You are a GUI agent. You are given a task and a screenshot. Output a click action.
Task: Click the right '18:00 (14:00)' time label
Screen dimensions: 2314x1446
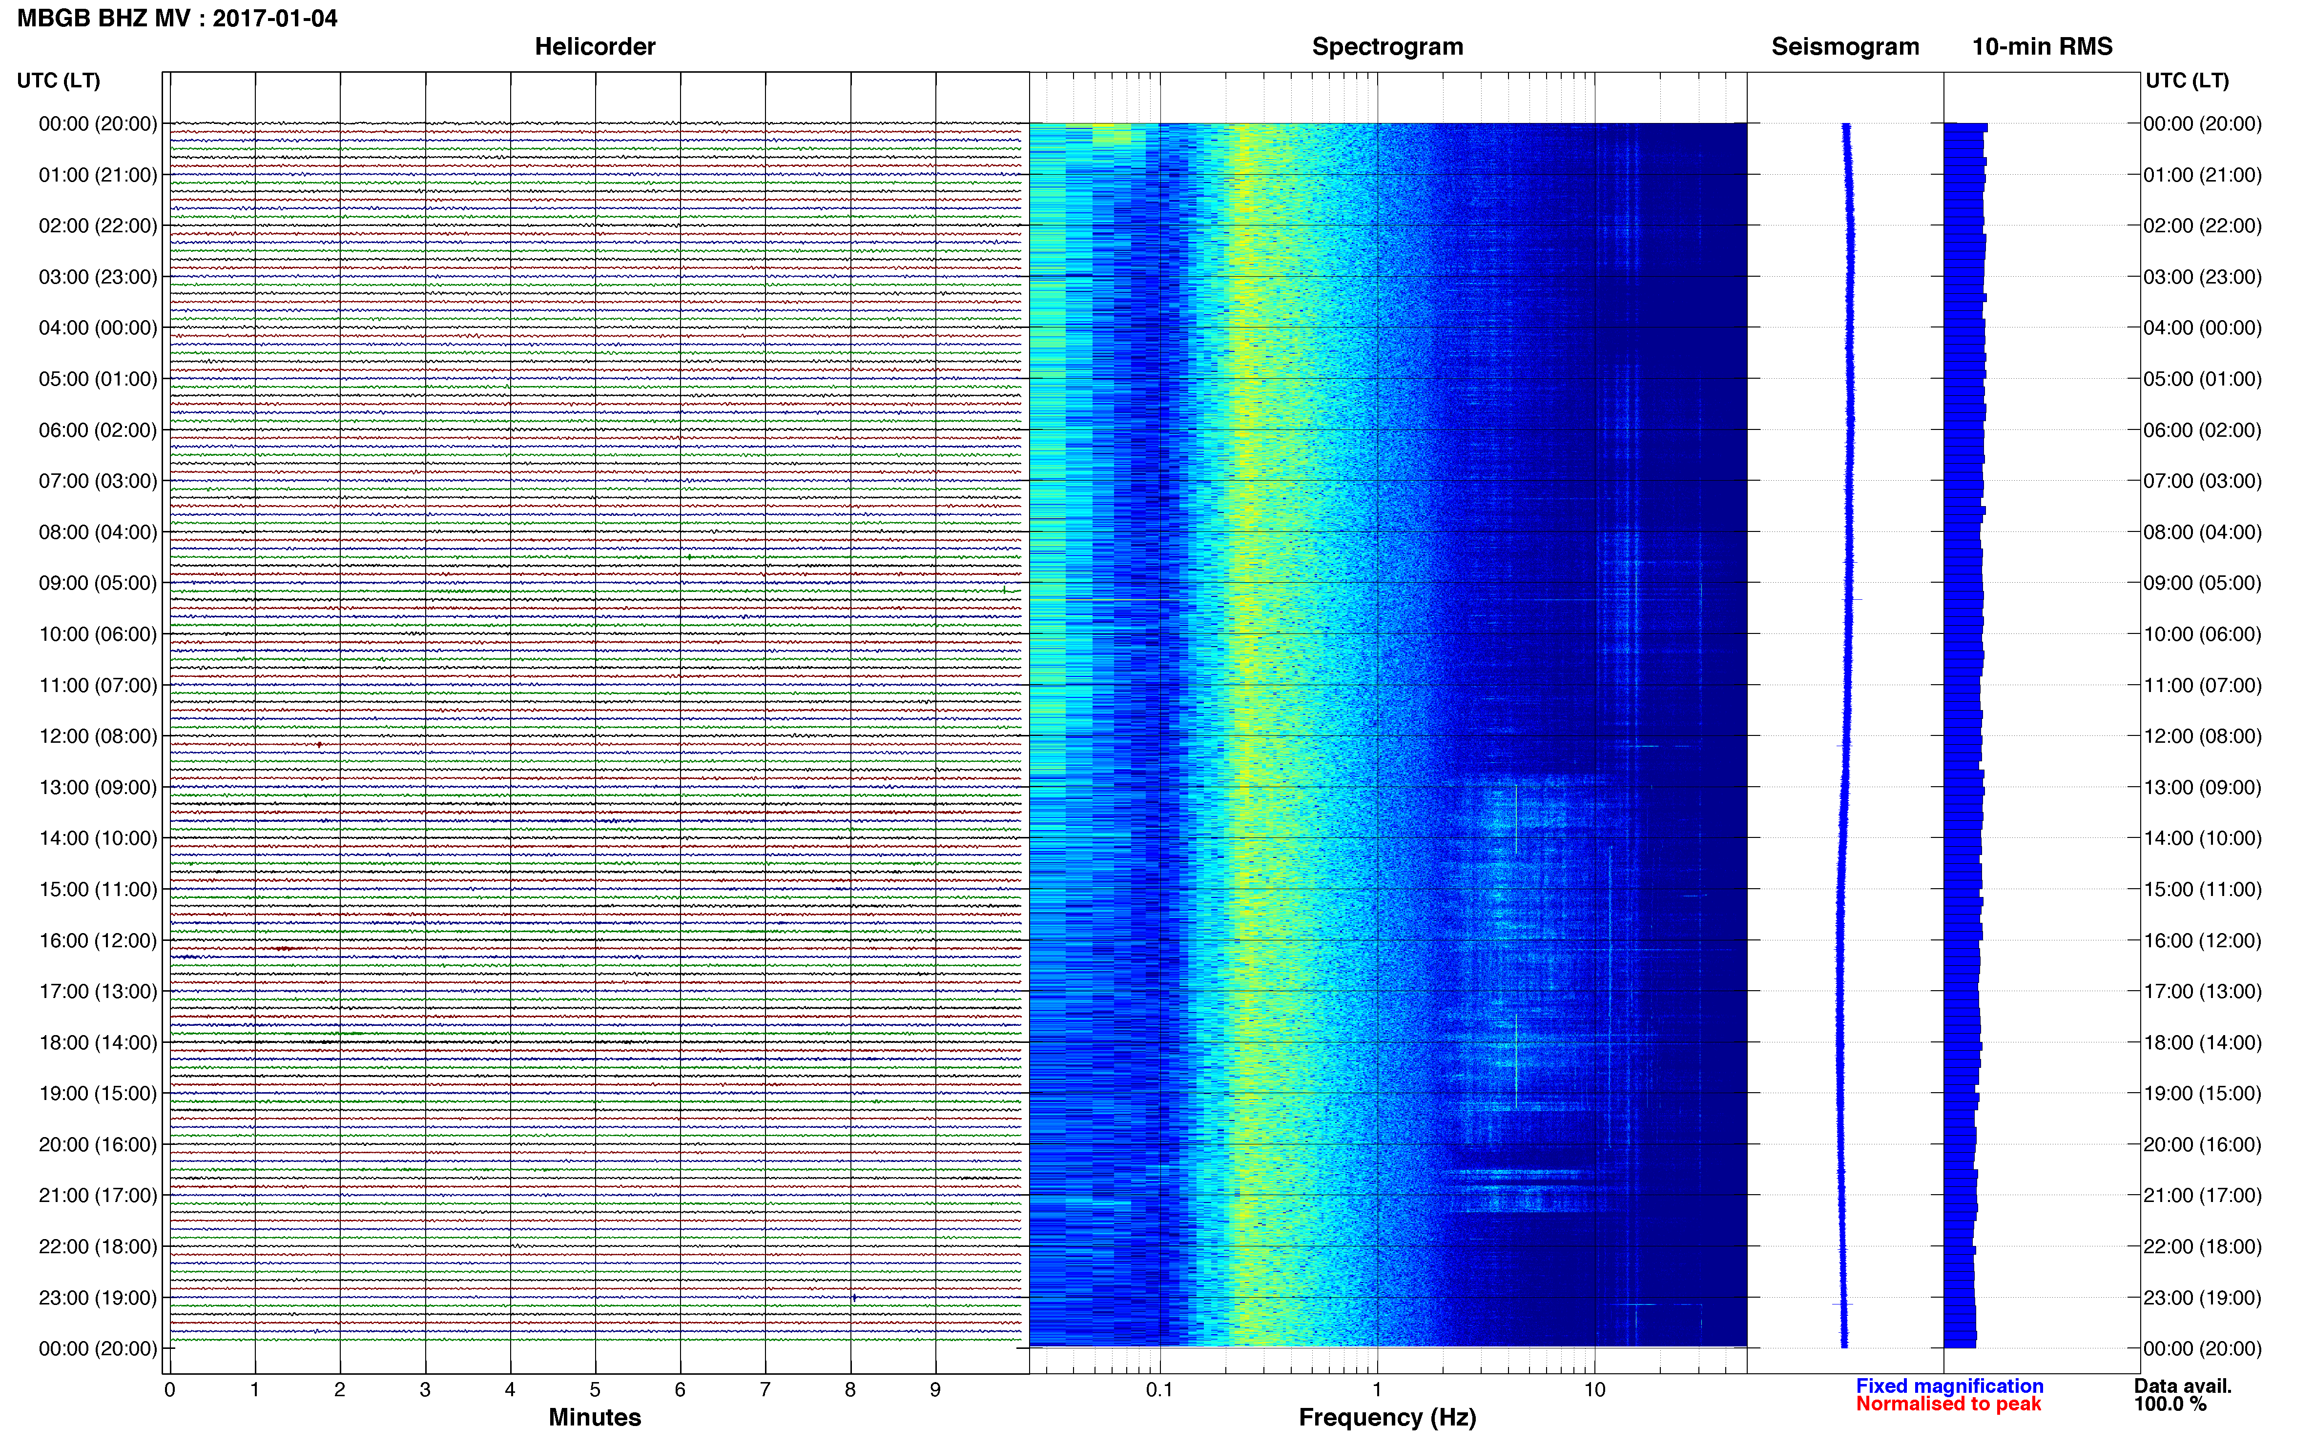coord(2203,1042)
